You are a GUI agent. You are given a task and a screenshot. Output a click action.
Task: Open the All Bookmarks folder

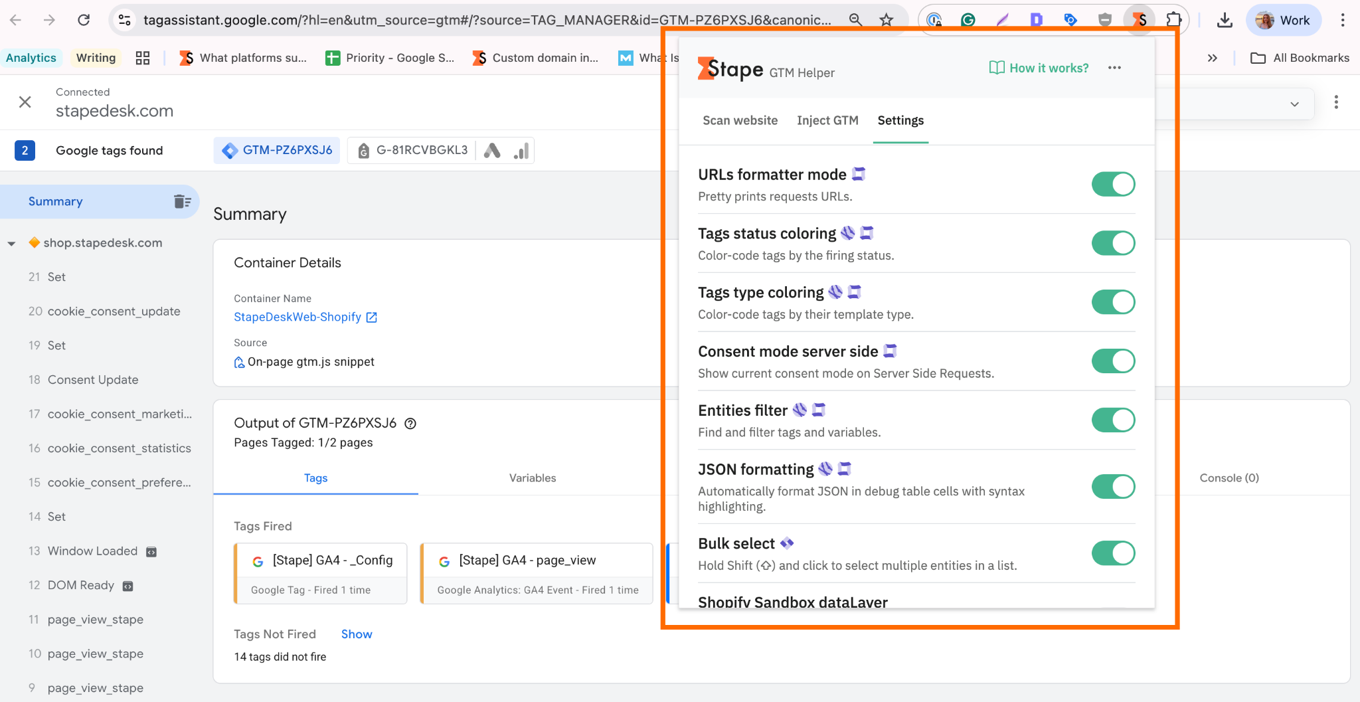(1300, 58)
